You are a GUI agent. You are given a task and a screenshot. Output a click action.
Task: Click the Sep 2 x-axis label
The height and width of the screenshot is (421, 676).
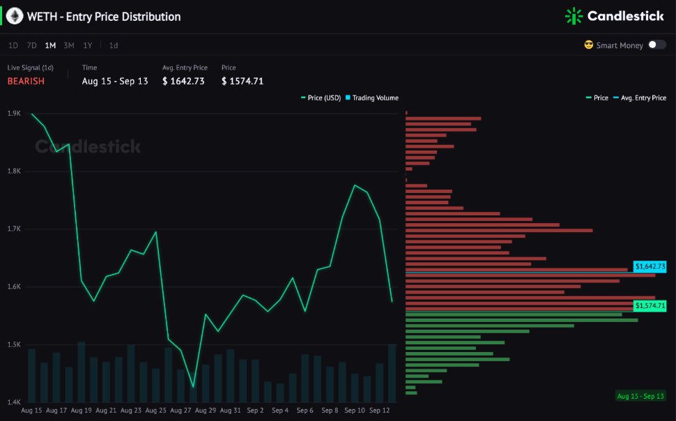pos(255,411)
